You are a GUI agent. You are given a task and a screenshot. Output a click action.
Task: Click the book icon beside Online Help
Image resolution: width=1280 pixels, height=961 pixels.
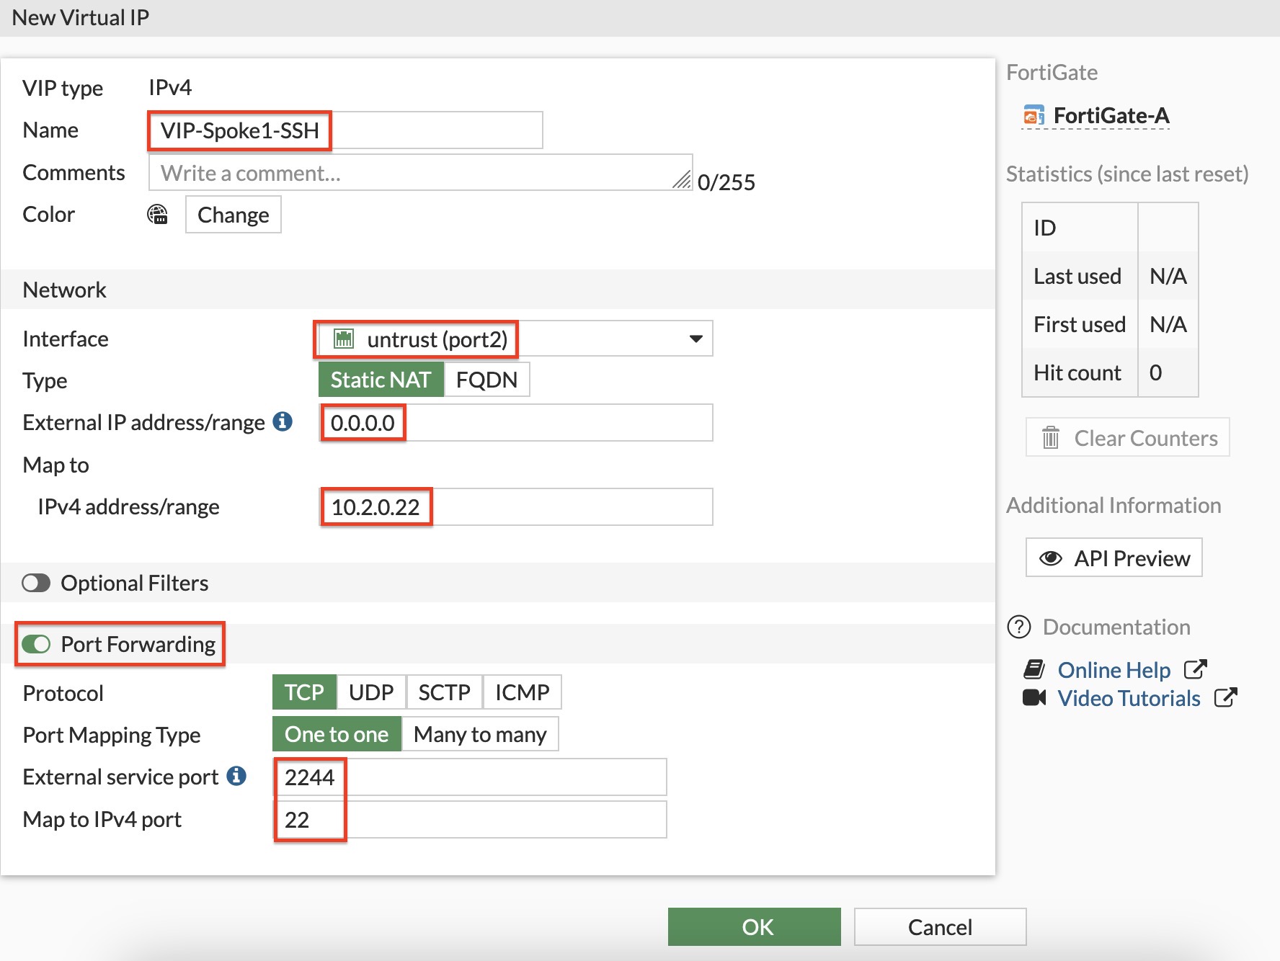1034,670
